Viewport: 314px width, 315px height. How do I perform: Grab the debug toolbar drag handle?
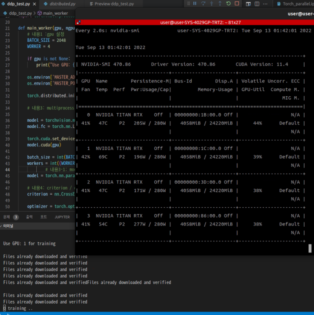[188, 4]
